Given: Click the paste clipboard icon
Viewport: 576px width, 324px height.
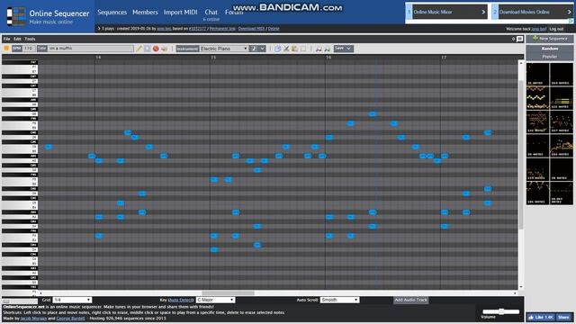Looking at the screenshot, I should coord(294,49).
